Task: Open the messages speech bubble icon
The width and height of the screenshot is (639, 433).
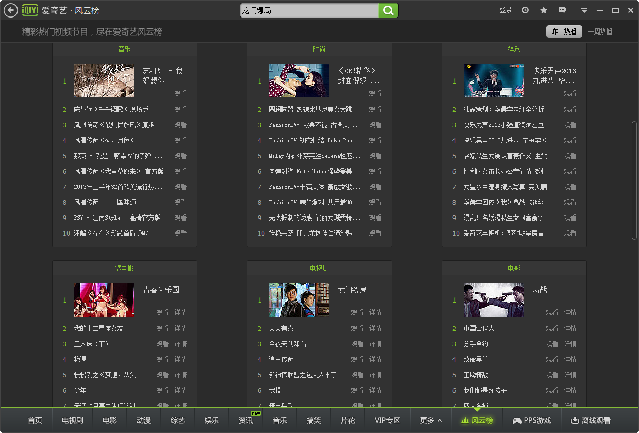Action: [562, 10]
